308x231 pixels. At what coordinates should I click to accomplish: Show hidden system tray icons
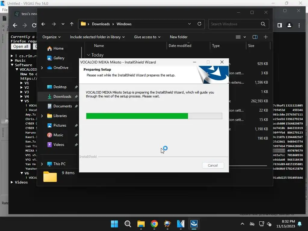pyautogui.click(x=242, y=224)
